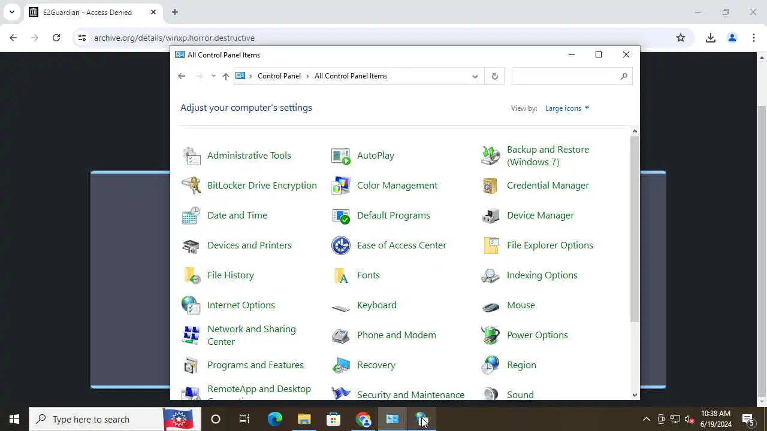
Task: Click the Control Panel scroll up arrow
Action: 635,132
